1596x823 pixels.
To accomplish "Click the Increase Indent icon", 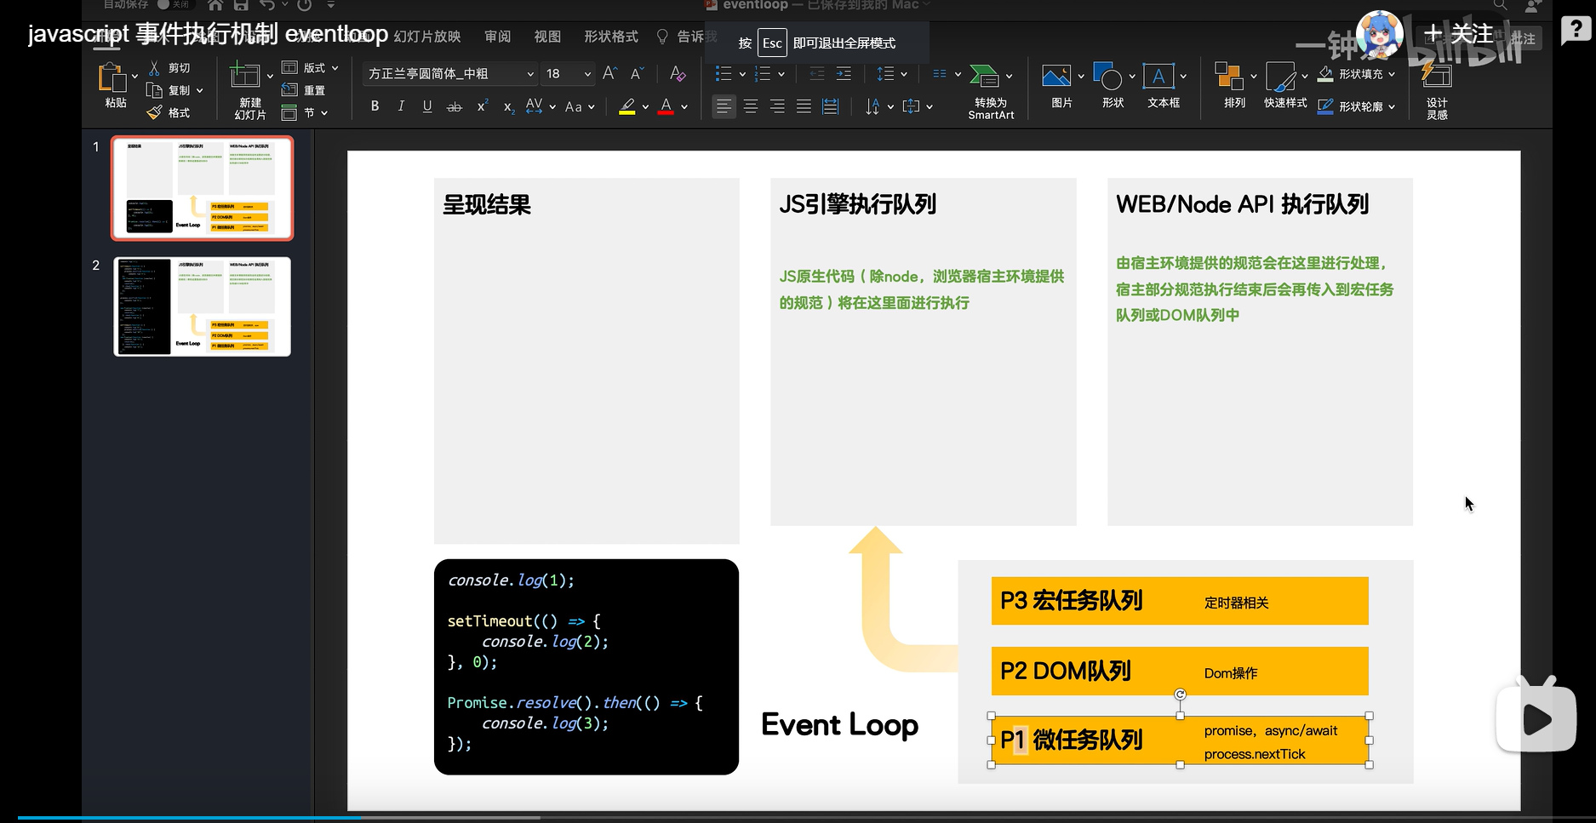I will click(x=844, y=74).
